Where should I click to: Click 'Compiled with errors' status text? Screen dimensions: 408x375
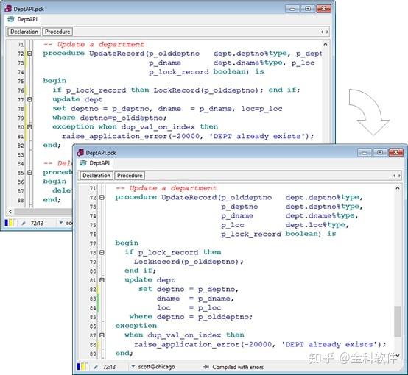click(238, 367)
